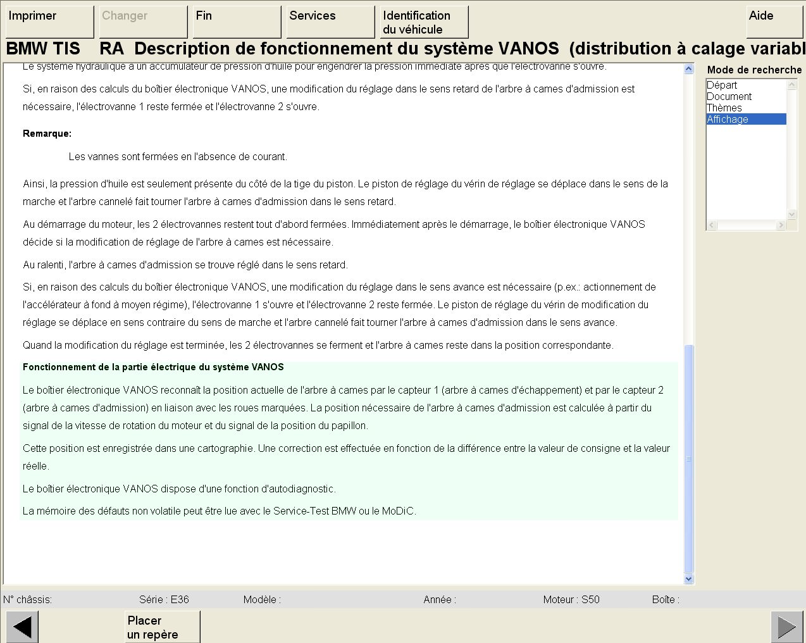This screenshot has height=643, width=806.
Task: Click paragraph starting 'Ainsi, la pression d'huile'
Action: 345,192
